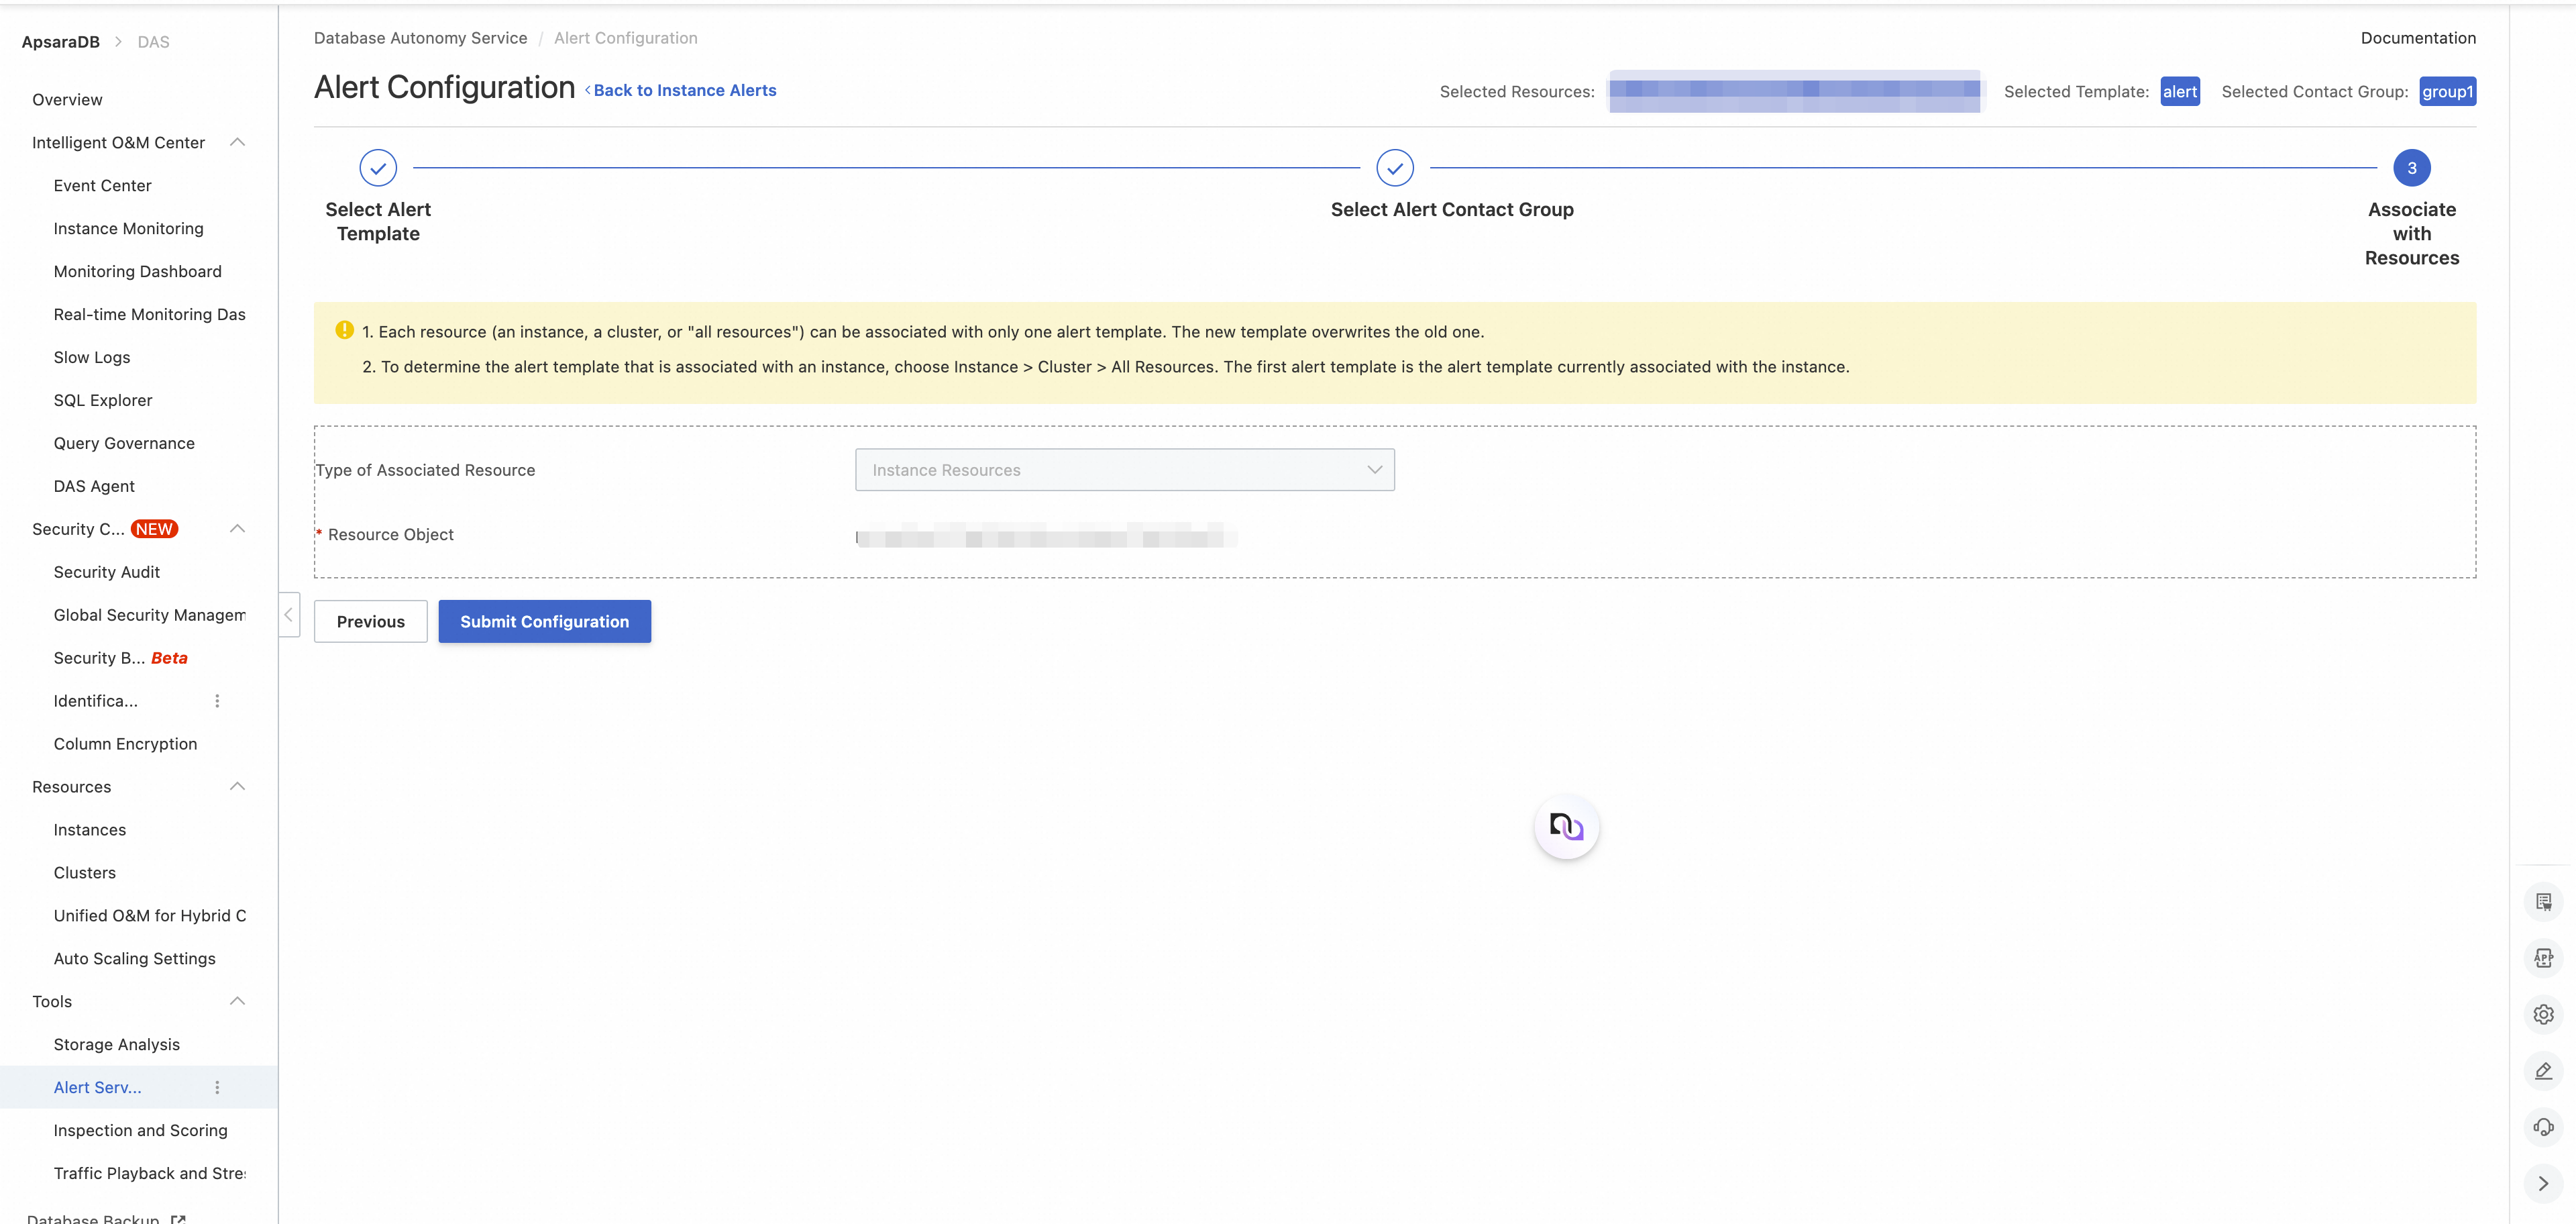
Task: Open Global Security Management
Action: pos(149,615)
